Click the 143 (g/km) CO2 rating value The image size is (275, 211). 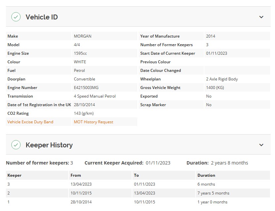(84, 113)
